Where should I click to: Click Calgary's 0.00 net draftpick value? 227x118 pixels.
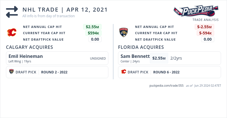click(95, 39)
